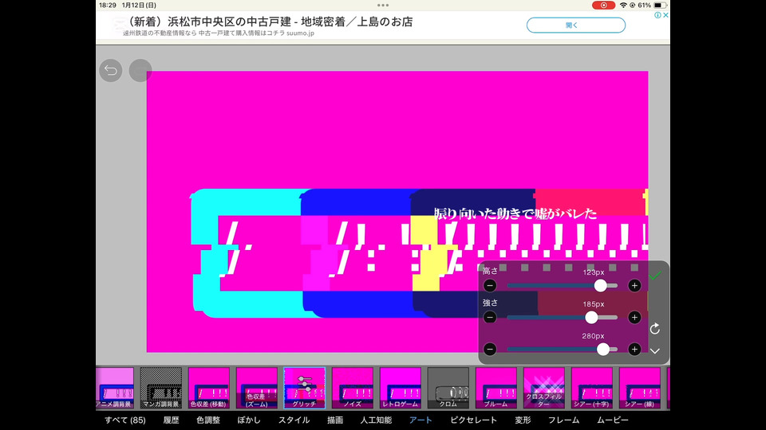Increase the 強さ value with plus button
The height and width of the screenshot is (430, 766).
[634, 318]
